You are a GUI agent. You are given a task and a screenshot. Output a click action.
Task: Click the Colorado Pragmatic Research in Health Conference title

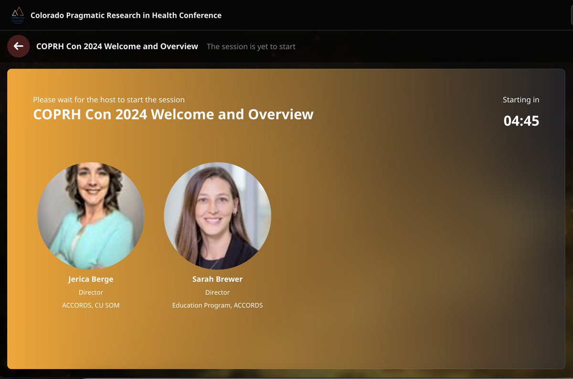coord(126,15)
